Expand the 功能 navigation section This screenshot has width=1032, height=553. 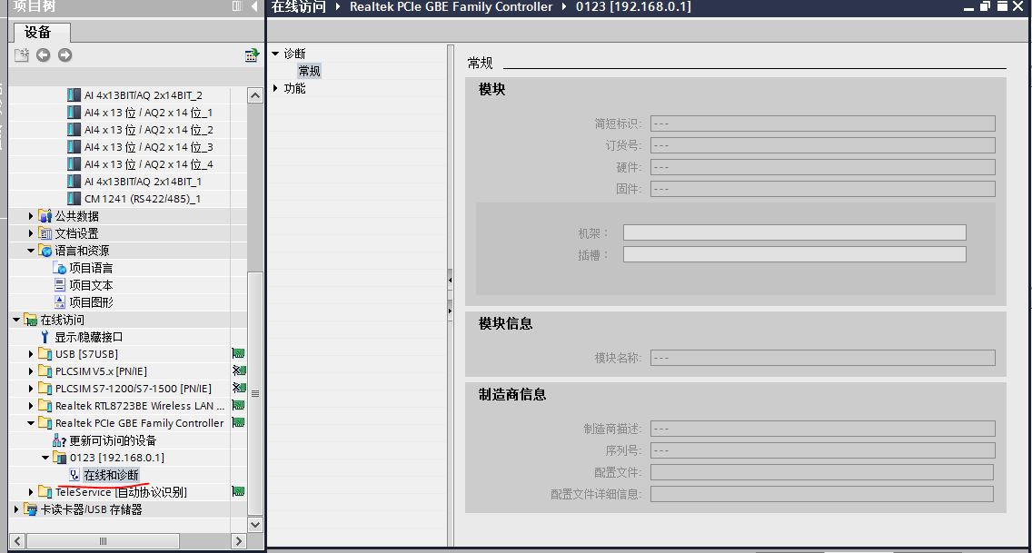pyautogui.click(x=276, y=88)
